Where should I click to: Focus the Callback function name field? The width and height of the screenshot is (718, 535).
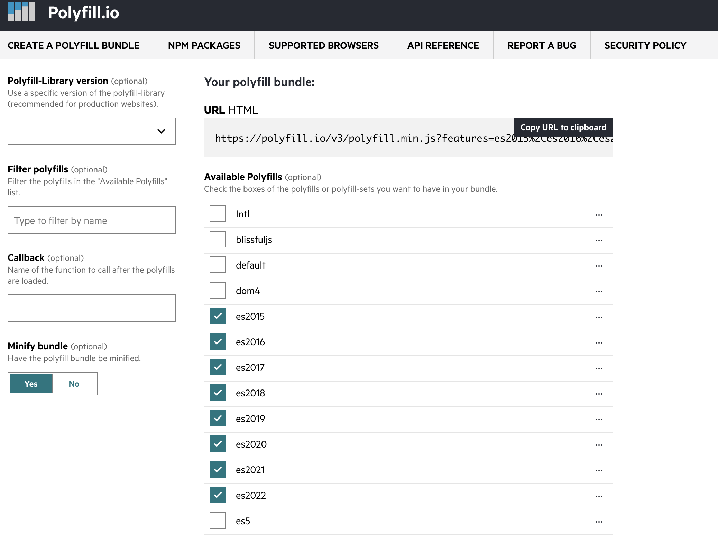pos(92,308)
